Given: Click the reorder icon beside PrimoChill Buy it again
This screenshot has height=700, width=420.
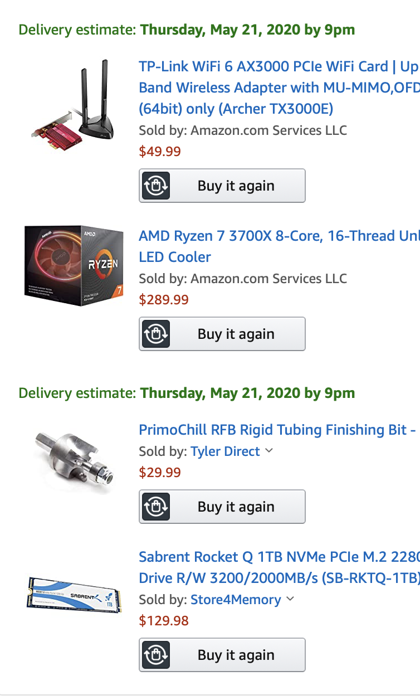Looking at the screenshot, I should tap(156, 507).
